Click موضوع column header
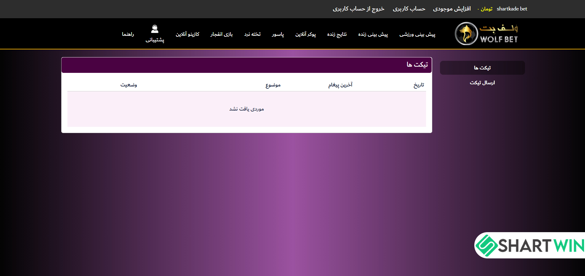 coord(273,85)
